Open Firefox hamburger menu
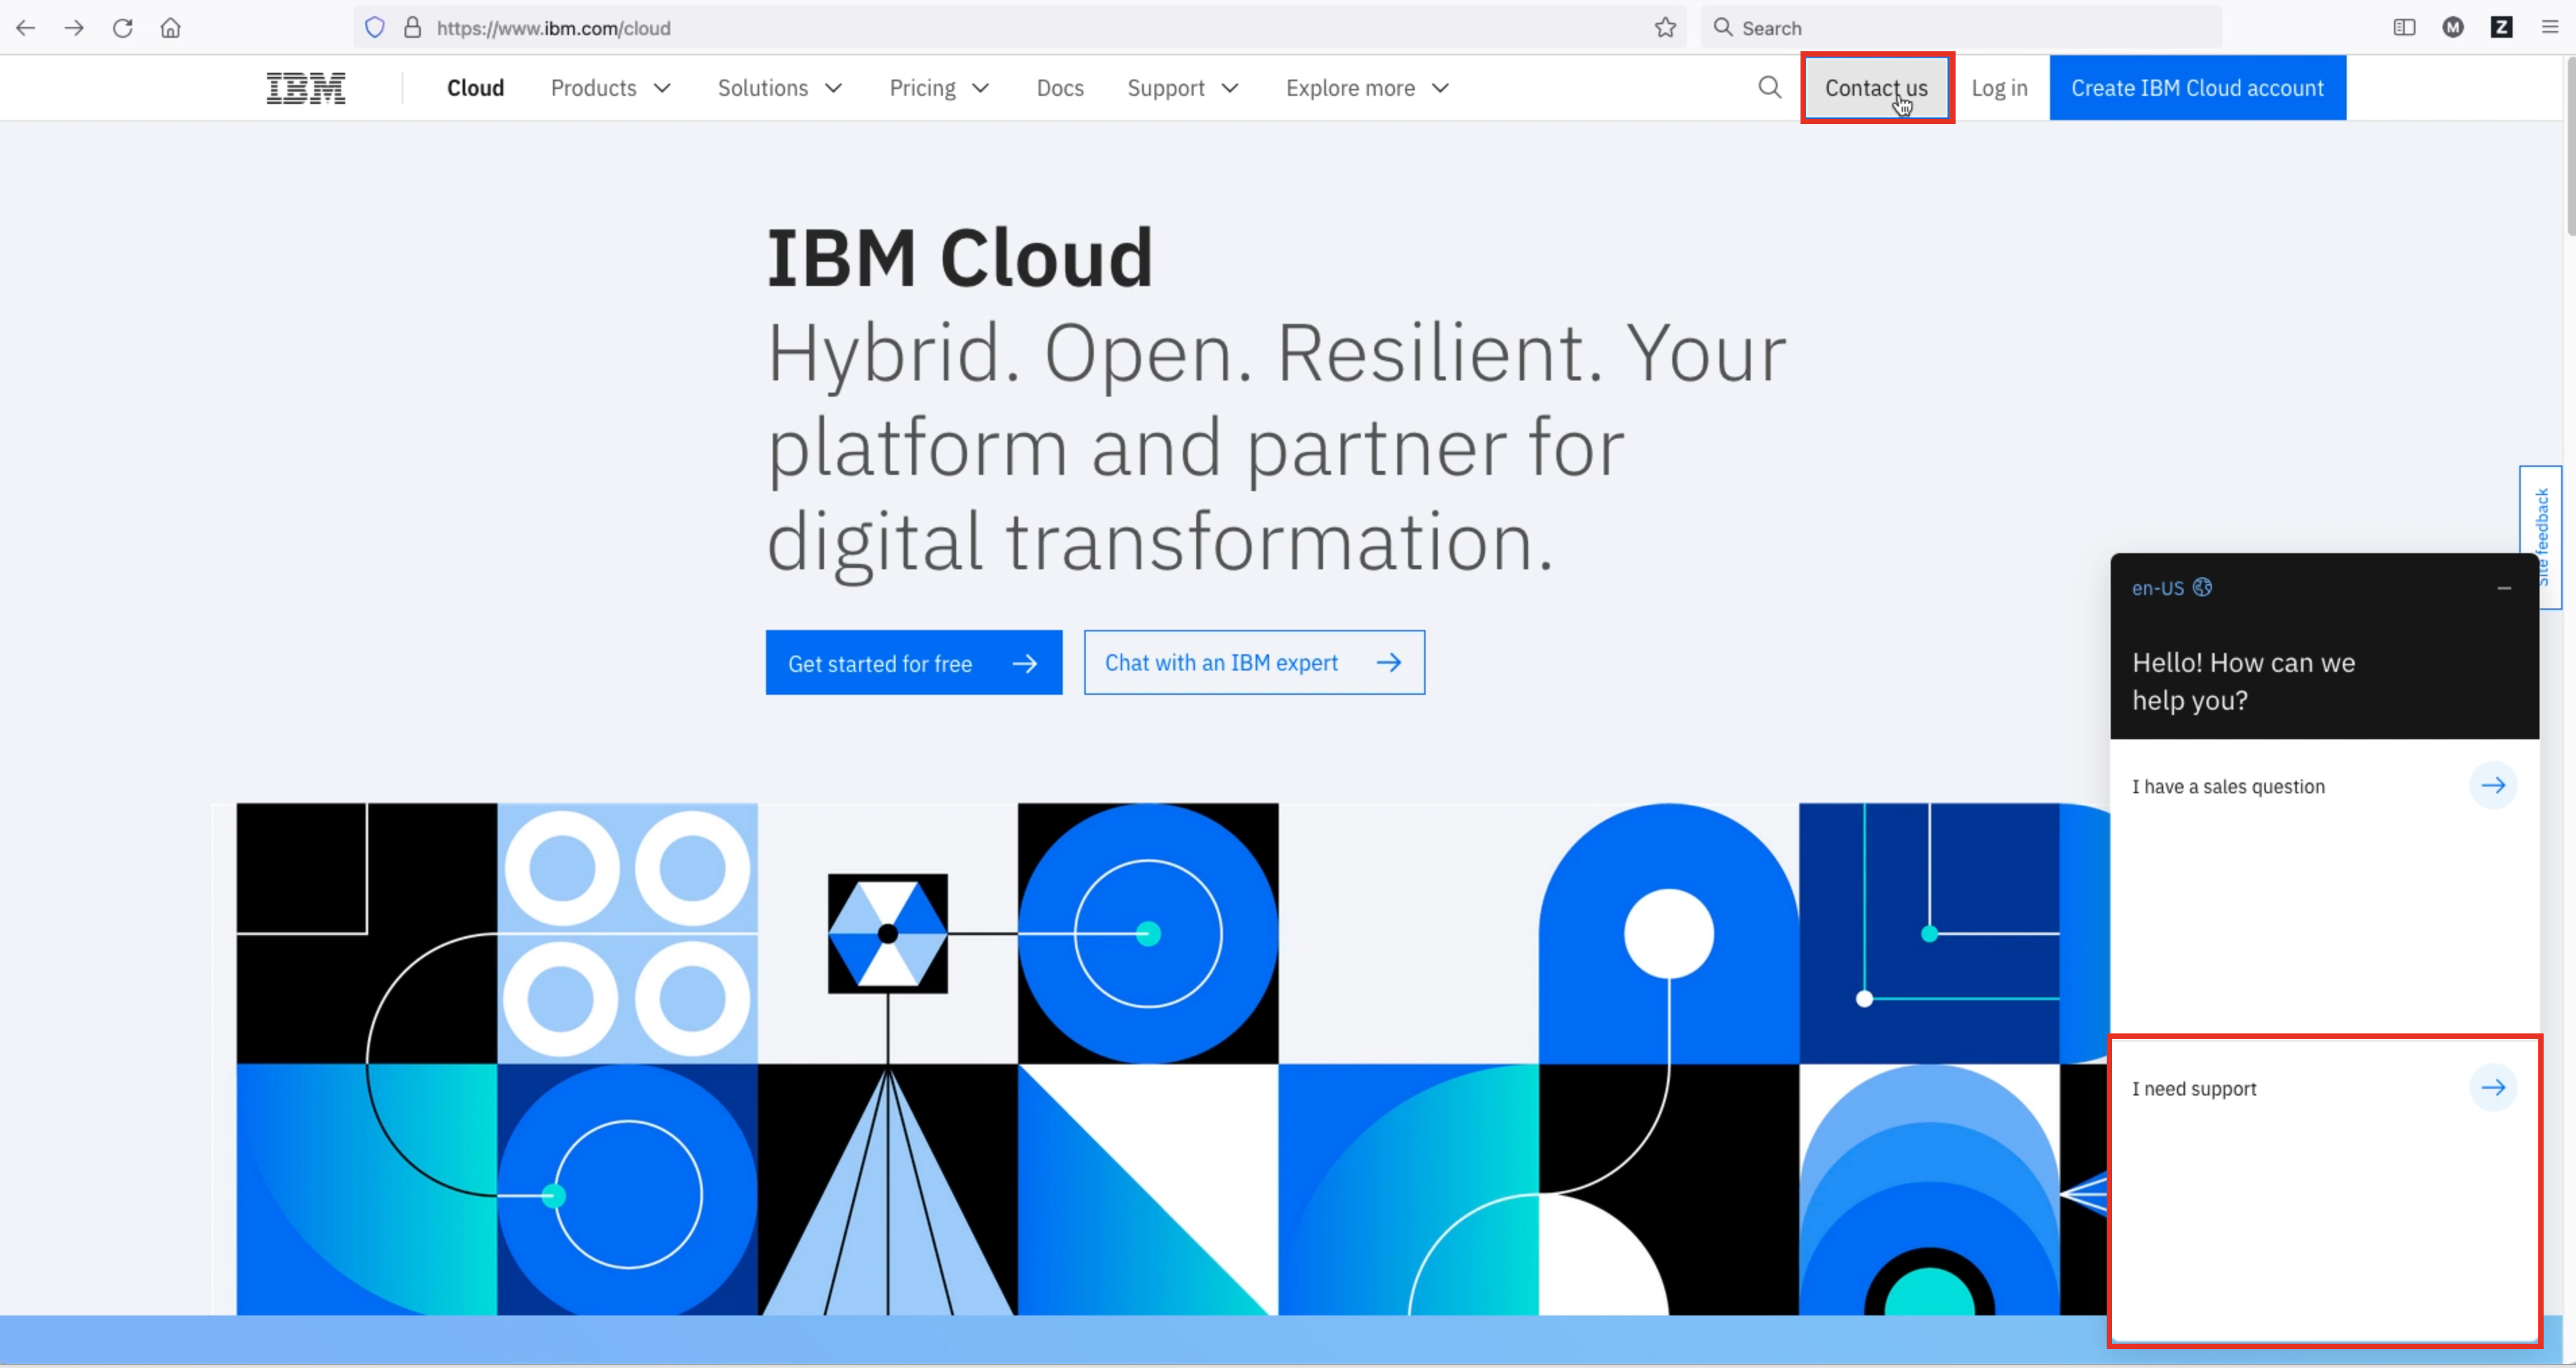This screenshot has height=1368, width=2576. (x=2549, y=28)
